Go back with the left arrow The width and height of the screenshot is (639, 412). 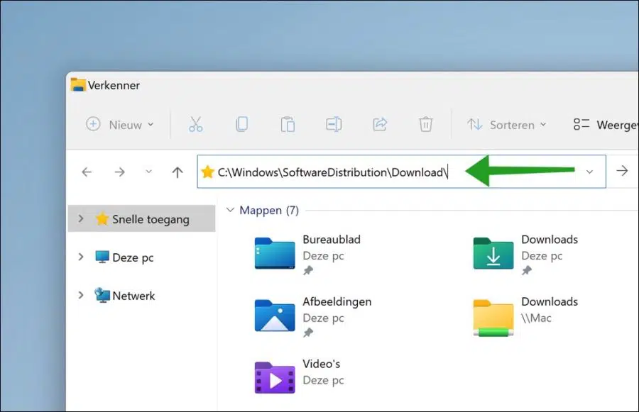(87, 172)
